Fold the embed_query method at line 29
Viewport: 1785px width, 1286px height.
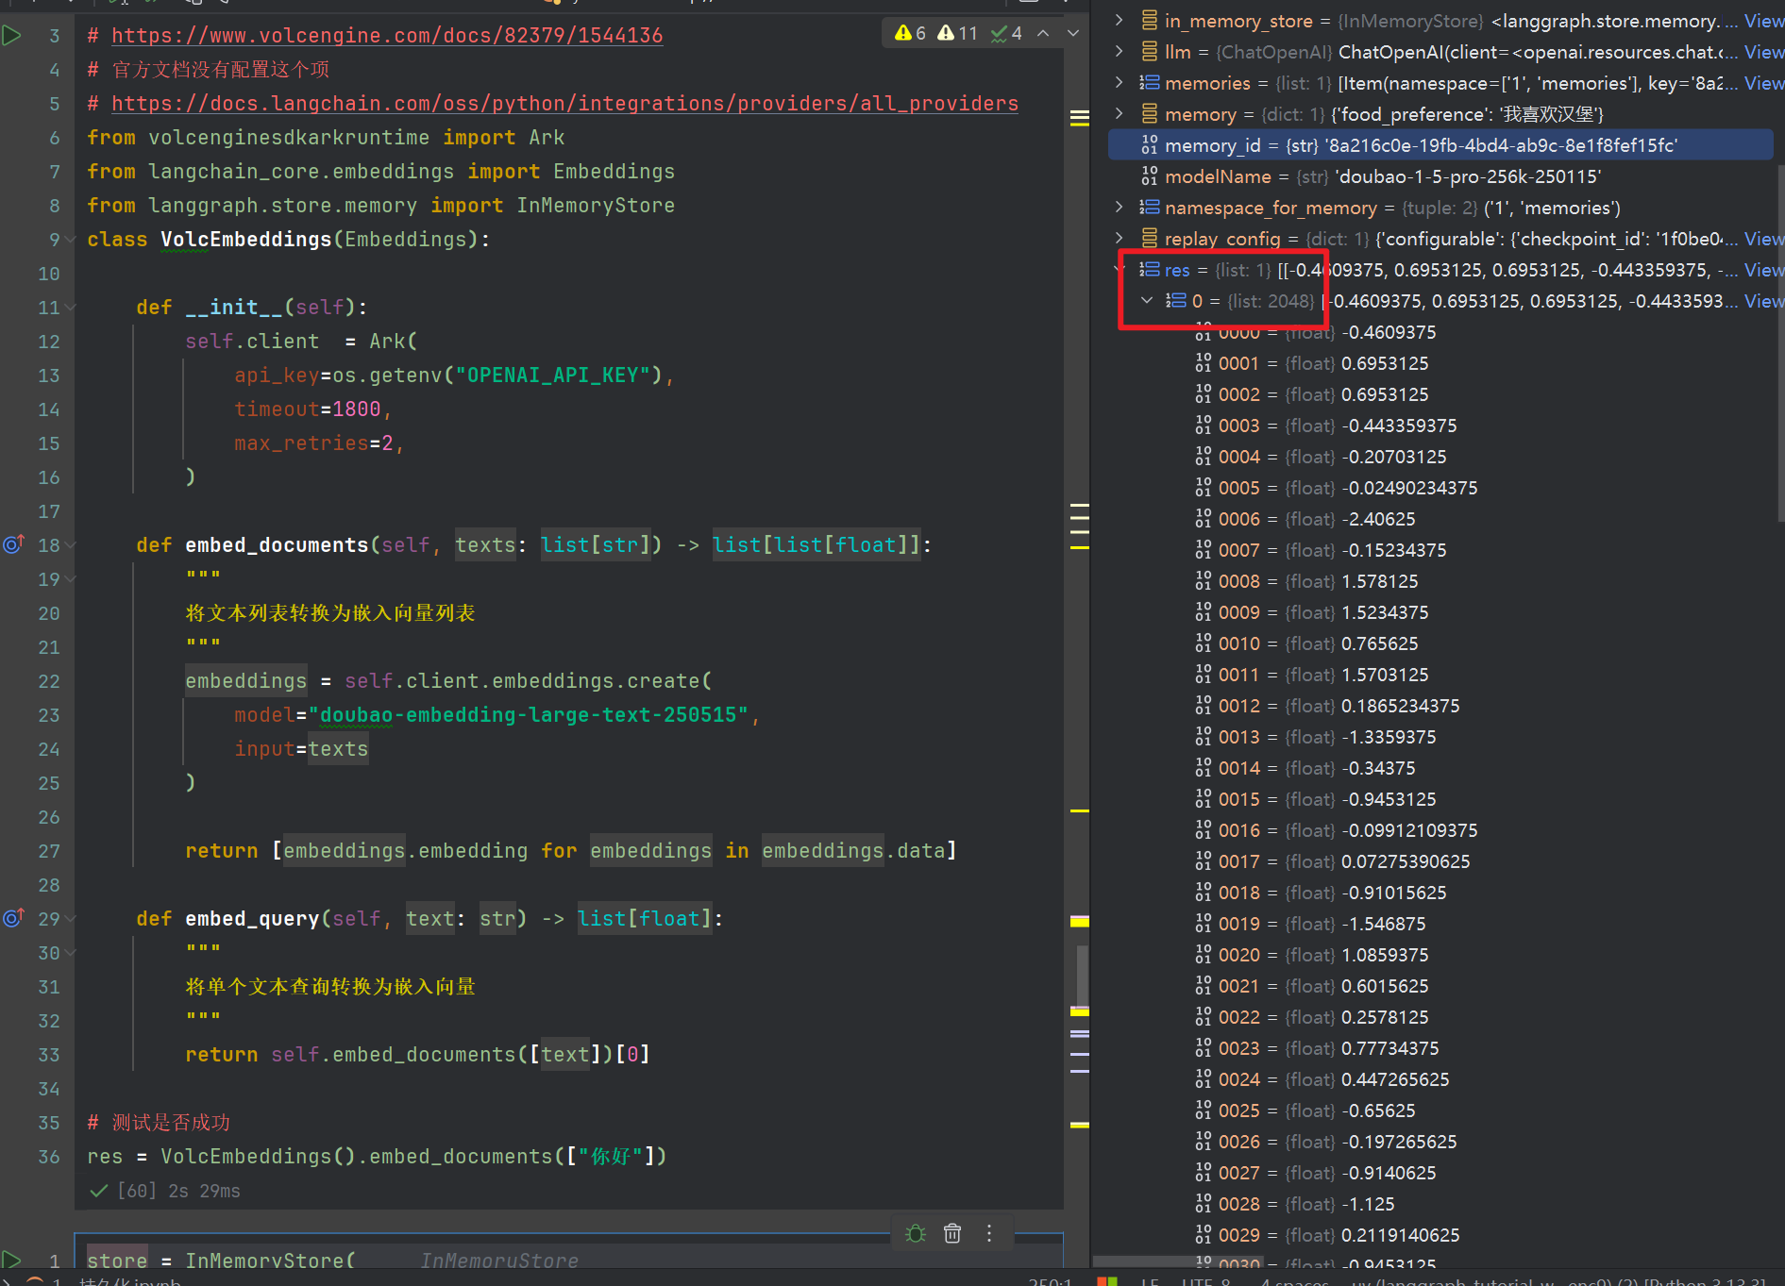click(x=70, y=919)
